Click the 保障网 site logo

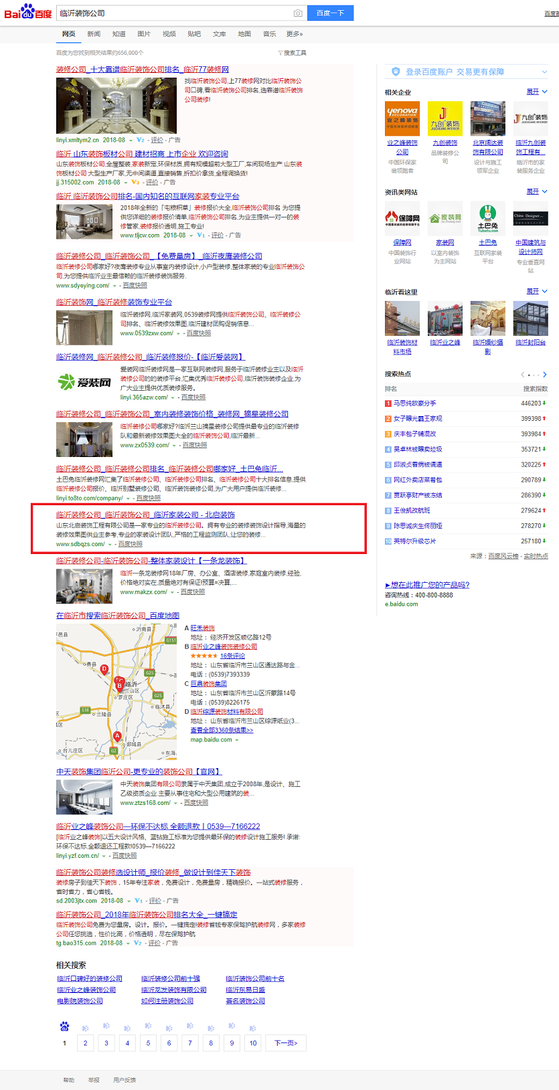[x=402, y=218]
